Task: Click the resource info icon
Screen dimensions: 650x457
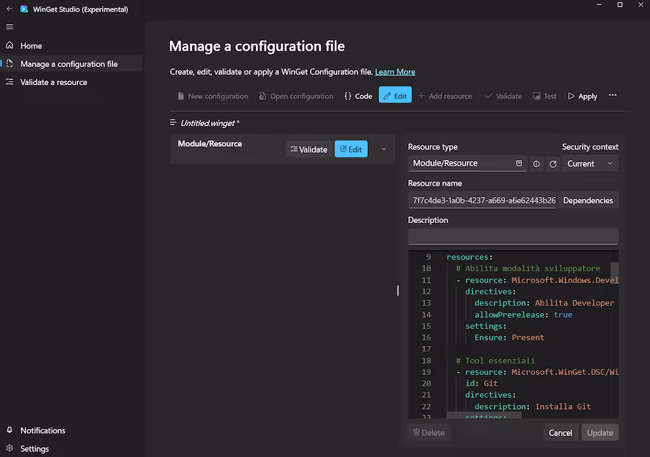Action: 536,164
